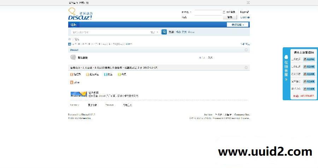The height and width of the screenshot is (168, 318).
Task: Collapse the online service side panel arrows
Action: 286,79
